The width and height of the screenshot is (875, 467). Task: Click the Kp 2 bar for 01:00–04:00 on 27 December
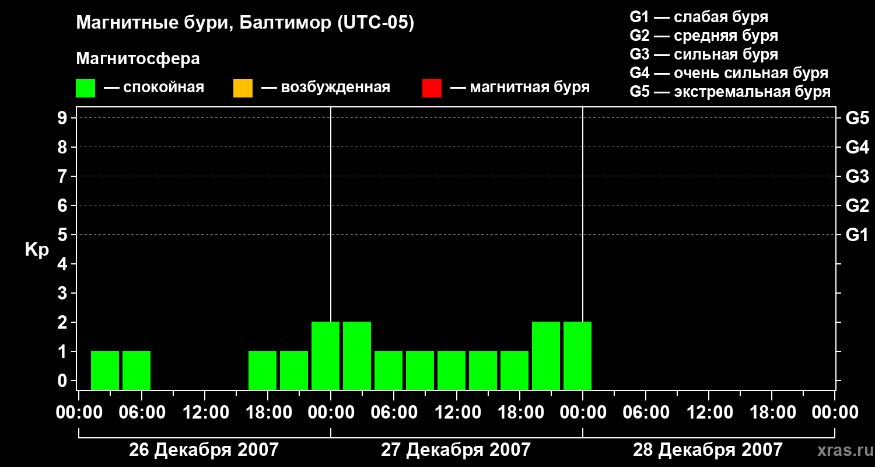coord(357,356)
